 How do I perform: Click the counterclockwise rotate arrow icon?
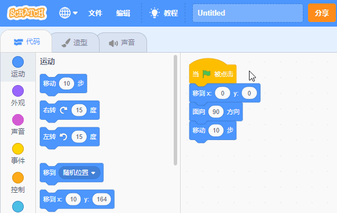coord(63,137)
